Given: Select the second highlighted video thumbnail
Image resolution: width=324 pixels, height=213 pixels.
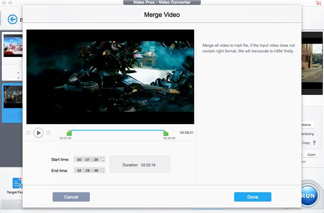Looking at the screenshot, I should click(13, 97).
